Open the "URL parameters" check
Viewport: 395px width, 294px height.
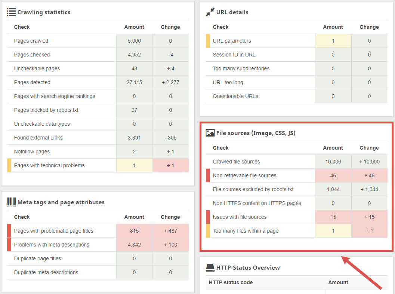(x=232, y=41)
